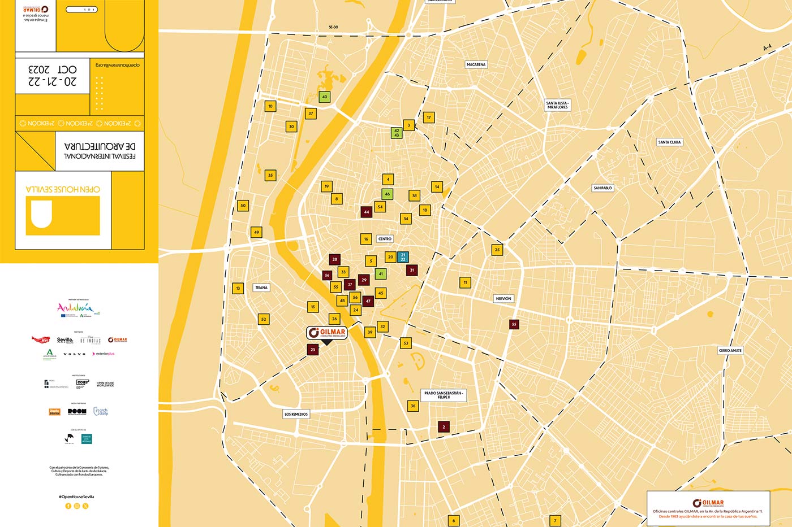Screen dimensions: 792x527
Task: Select maroon map marker 27
Action: click(x=350, y=285)
